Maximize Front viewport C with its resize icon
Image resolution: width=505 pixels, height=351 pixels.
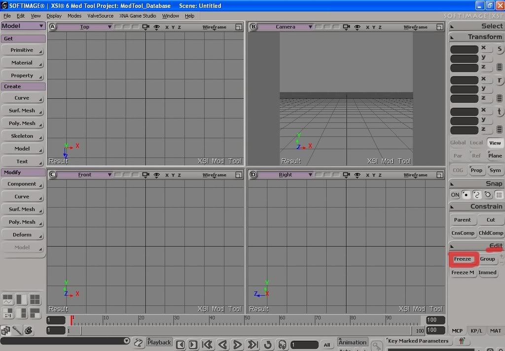pos(239,175)
